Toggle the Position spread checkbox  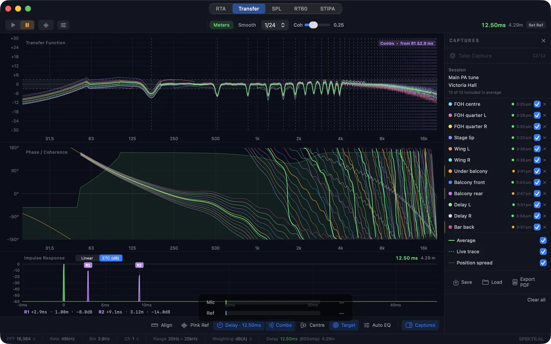coord(543,263)
